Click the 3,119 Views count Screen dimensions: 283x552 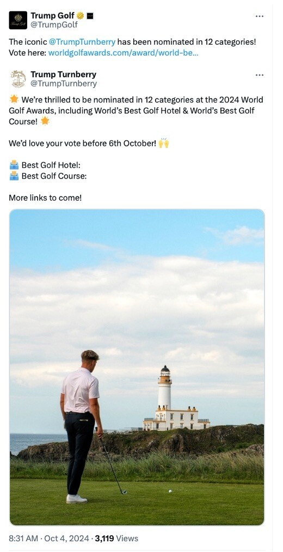(x=116, y=538)
